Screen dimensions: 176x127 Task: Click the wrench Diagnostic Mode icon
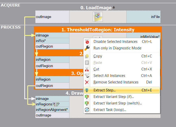(87, 48)
